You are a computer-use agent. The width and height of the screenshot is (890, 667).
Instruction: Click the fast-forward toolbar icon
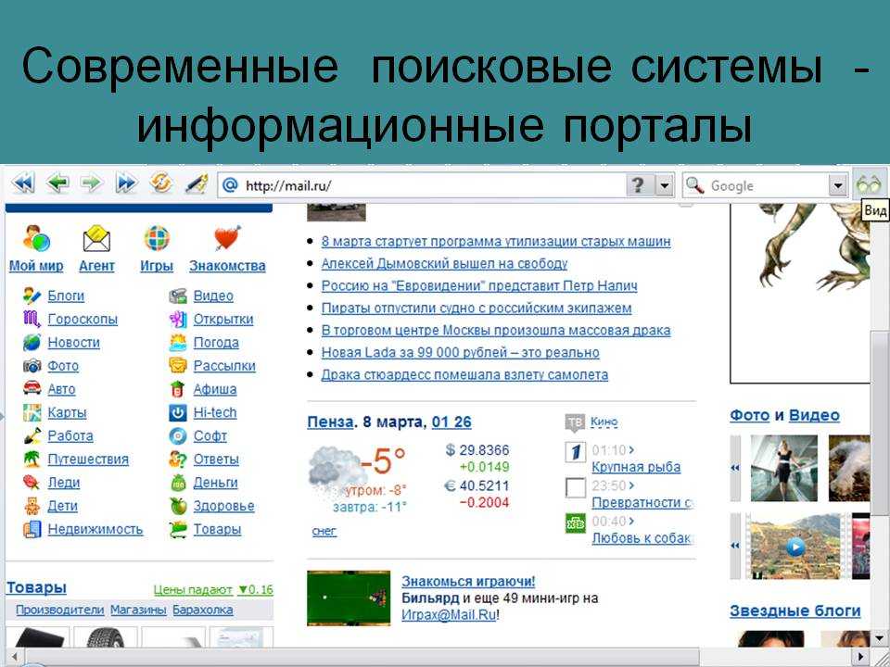[125, 183]
